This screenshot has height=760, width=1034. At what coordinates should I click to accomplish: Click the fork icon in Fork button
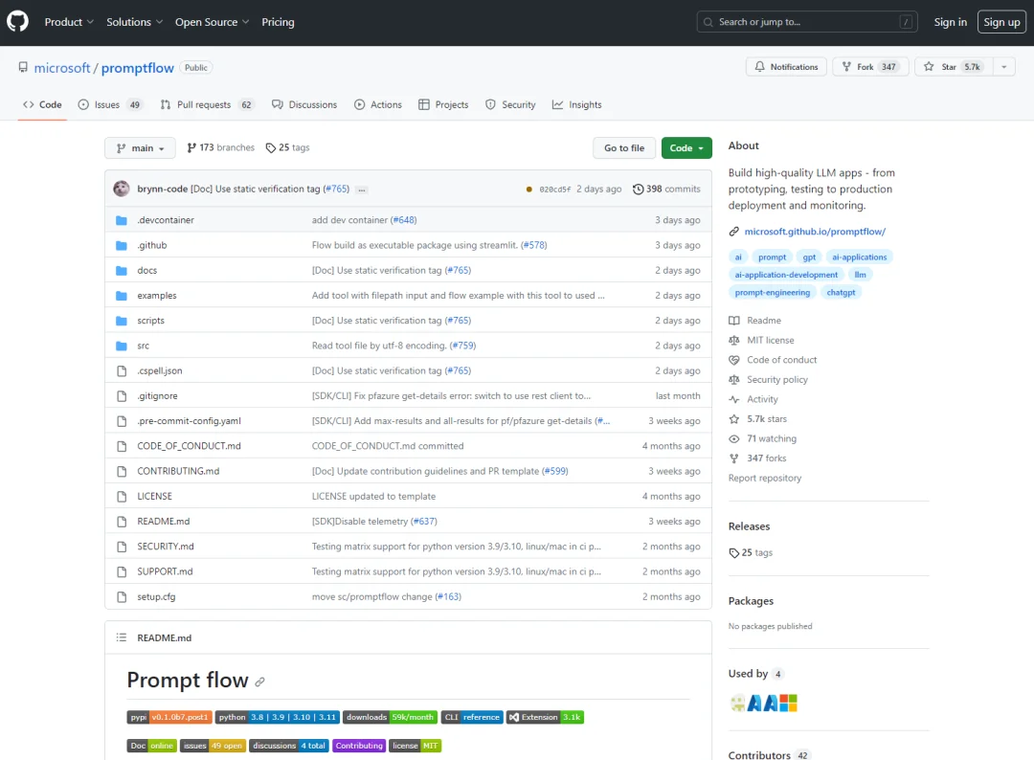coord(846,67)
